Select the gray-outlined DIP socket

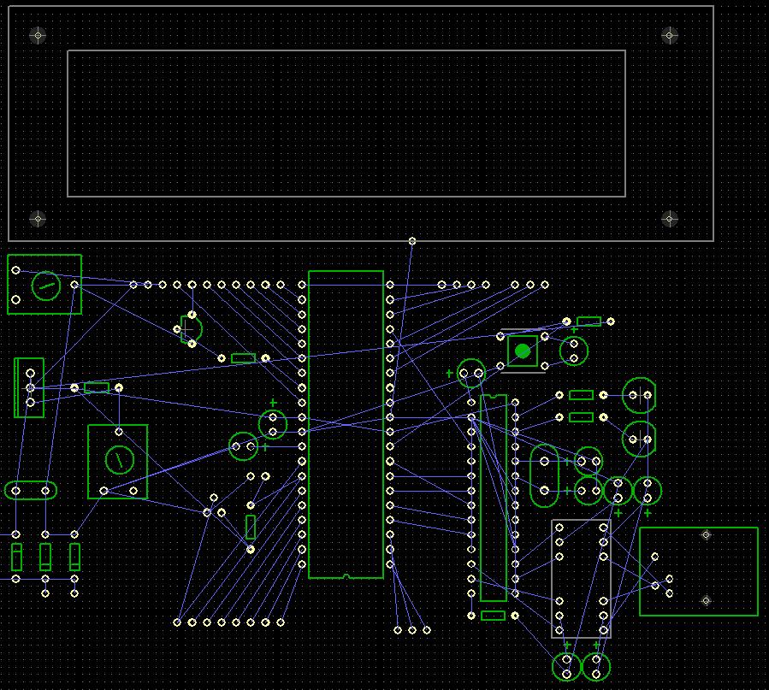581,579
